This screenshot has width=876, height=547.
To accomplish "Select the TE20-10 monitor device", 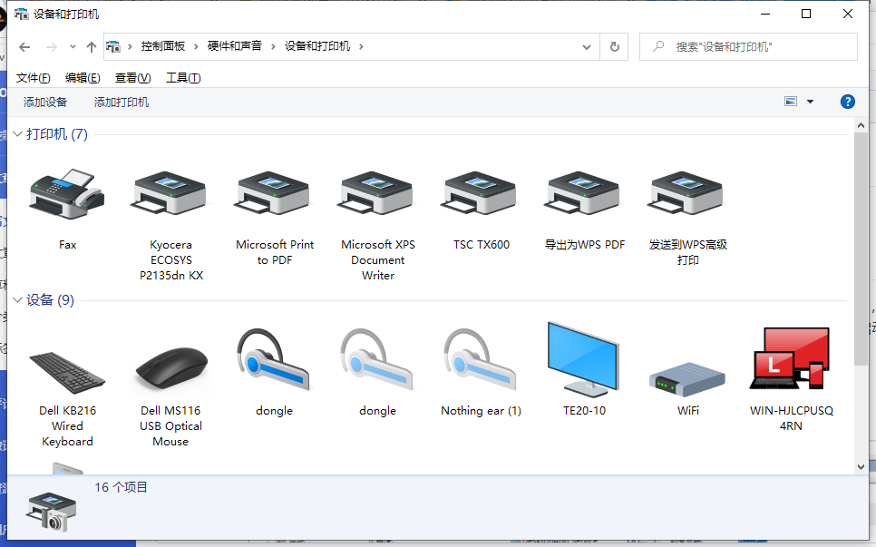I will tap(584, 358).
